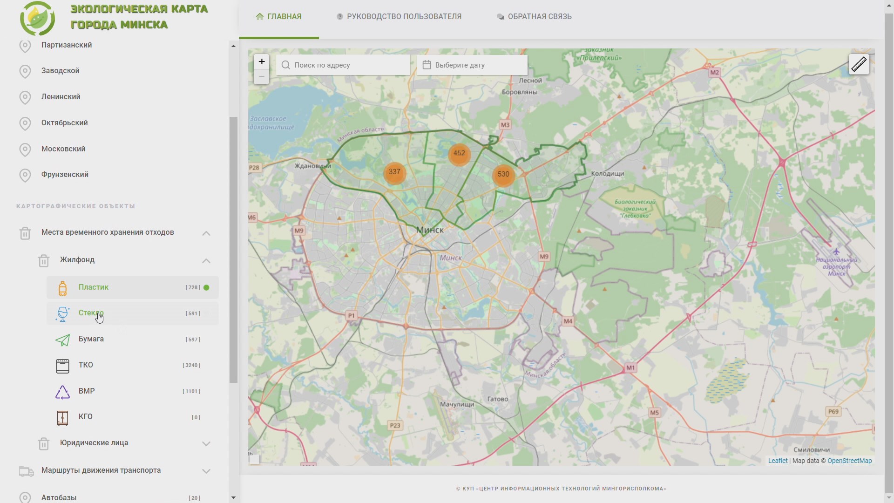
Task: Open the Выберите дату date picker
Action: tap(472, 65)
